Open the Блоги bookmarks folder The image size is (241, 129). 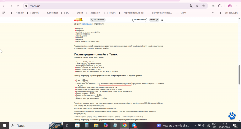click(x=77, y=13)
